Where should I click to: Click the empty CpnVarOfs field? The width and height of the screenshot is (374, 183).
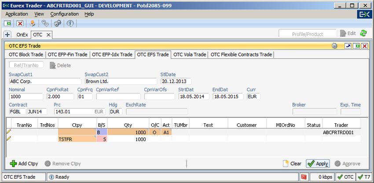pyautogui.click(x=160, y=97)
